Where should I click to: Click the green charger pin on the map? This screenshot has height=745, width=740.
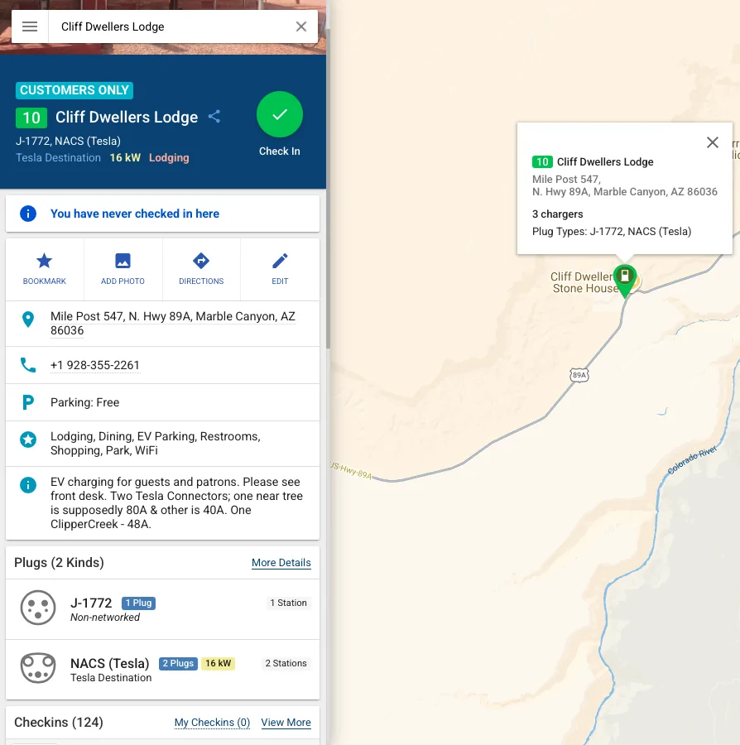point(625,281)
